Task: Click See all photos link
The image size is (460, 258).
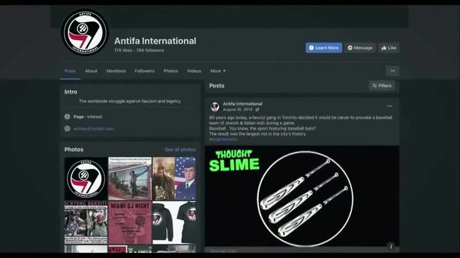Action: click(x=180, y=150)
